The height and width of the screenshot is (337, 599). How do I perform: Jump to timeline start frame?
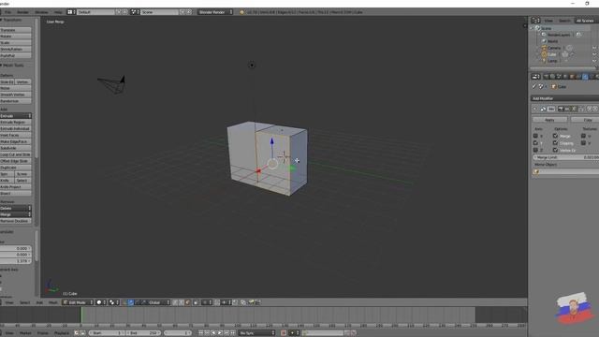pyautogui.click(x=201, y=333)
